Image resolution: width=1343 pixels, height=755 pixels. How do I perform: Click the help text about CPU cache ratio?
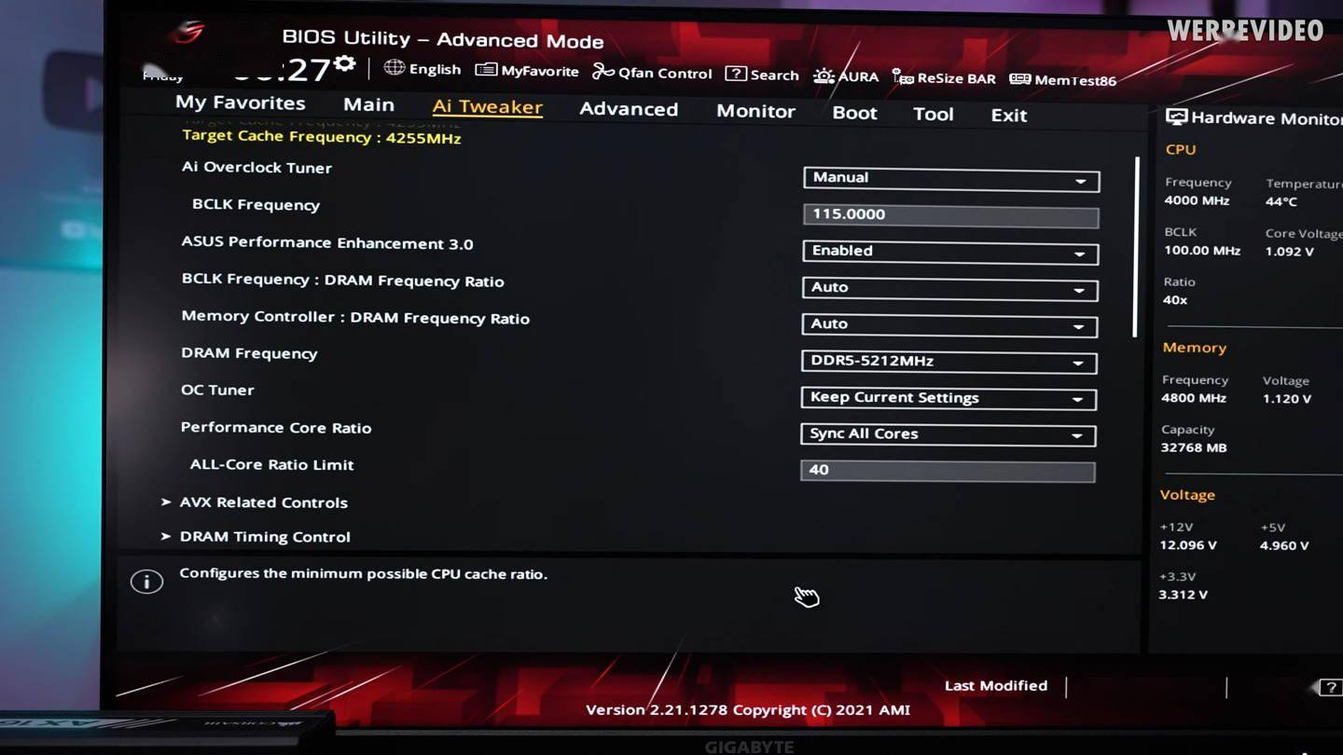point(364,574)
